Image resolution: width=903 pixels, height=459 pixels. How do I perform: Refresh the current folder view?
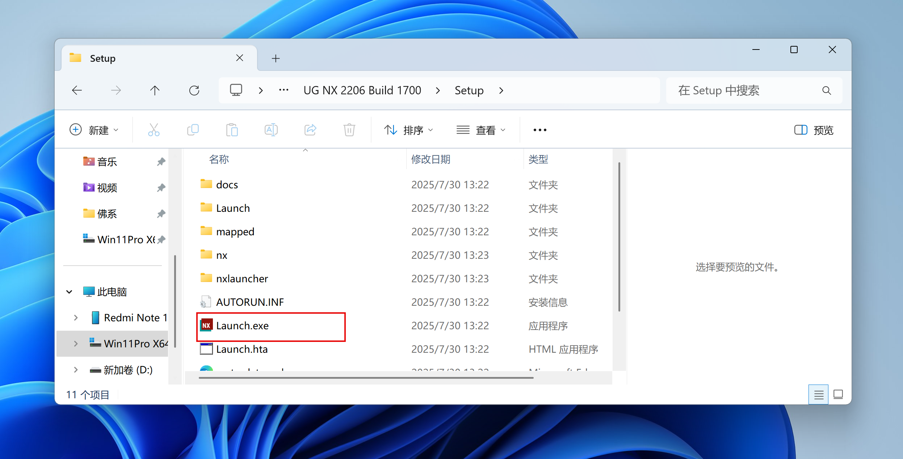pyautogui.click(x=194, y=90)
